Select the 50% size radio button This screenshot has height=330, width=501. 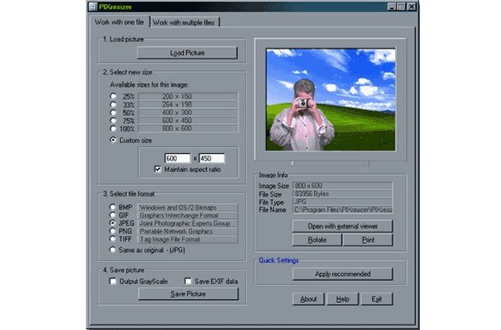[113, 112]
